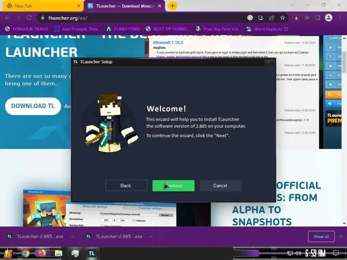The height and width of the screenshot is (260, 347).
Task: Open the Word Replacer II bookmark
Action: pos(267,29)
